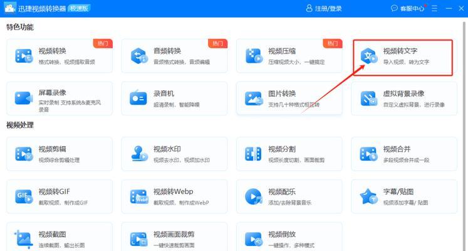Open the 虚拟背景录像 icon
This screenshot has height=251, width=468.
[x=369, y=99]
